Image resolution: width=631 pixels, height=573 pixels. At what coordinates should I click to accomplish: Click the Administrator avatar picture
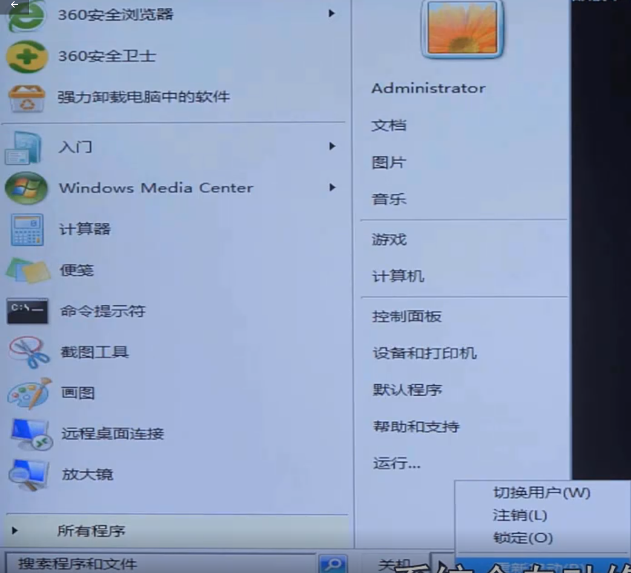461,30
